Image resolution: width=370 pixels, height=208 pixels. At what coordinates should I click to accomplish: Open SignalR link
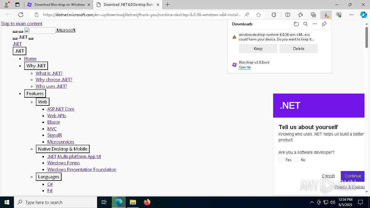pos(55,135)
